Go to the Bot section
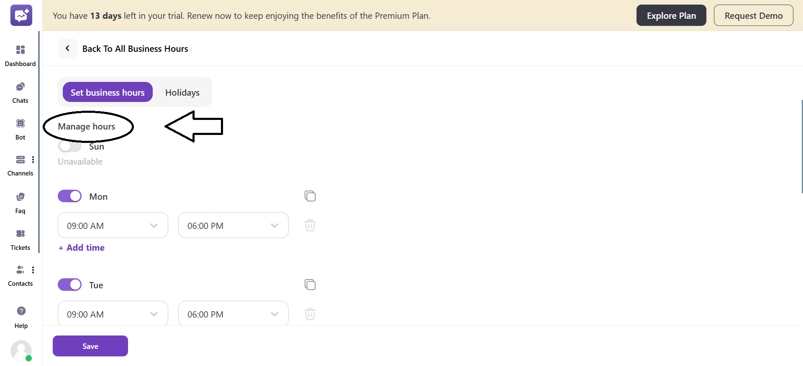The height and width of the screenshot is (366, 803). click(20, 124)
